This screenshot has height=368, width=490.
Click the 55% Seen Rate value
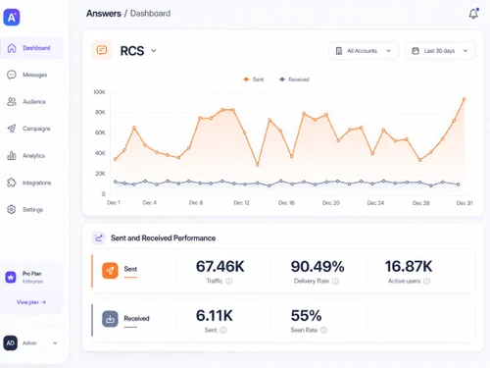[307, 316]
